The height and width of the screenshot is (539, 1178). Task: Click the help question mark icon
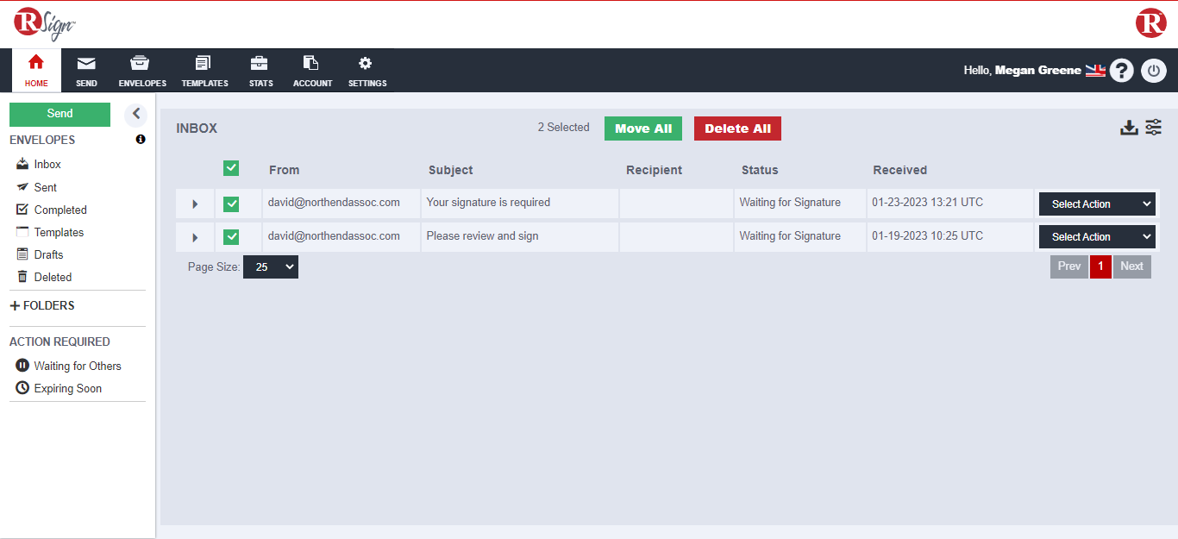1121,71
